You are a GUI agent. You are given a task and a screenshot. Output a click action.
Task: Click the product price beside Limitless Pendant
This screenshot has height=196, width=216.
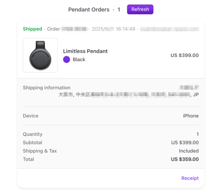pos(184,55)
